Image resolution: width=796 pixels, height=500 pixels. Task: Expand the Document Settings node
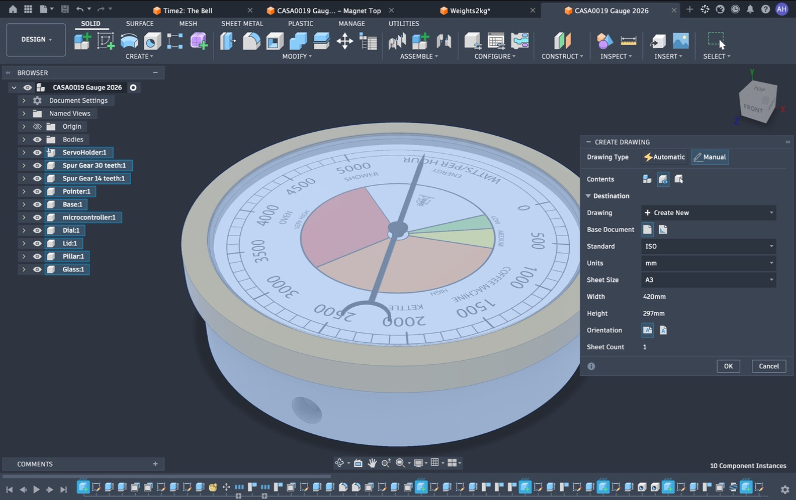click(24, 100)
